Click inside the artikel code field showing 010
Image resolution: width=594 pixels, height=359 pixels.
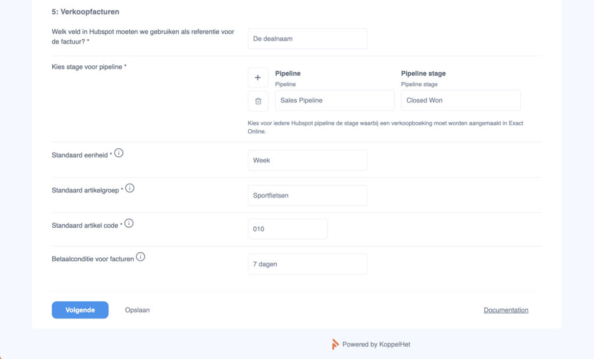click(x=287, y=229)
